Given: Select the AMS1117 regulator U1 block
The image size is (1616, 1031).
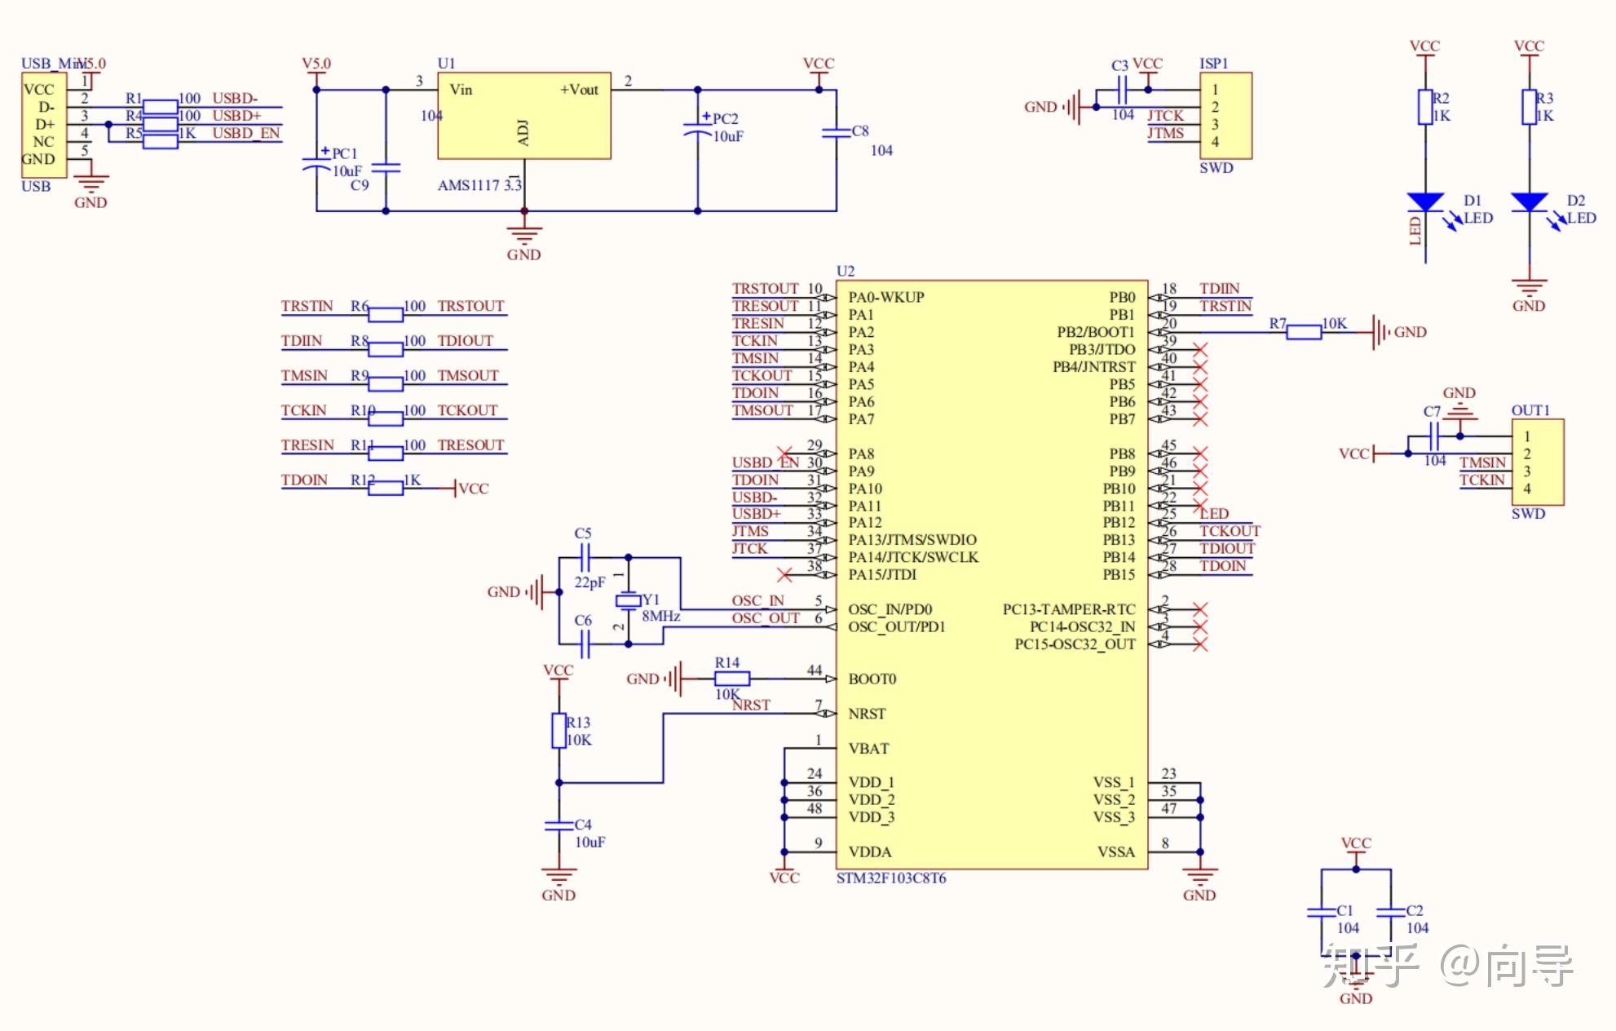Looking at the screenshot, I should click(523, 115).
